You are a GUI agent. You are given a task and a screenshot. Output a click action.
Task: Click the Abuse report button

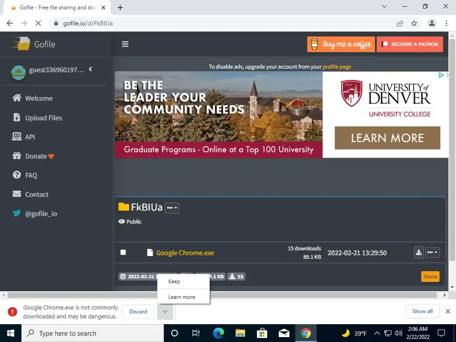pos(430,277)
